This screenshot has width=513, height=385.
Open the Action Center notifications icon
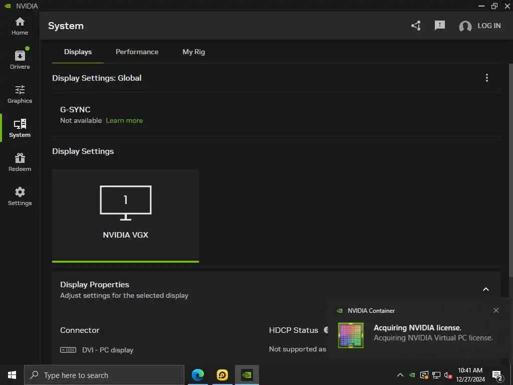click(x=497, y=375)
